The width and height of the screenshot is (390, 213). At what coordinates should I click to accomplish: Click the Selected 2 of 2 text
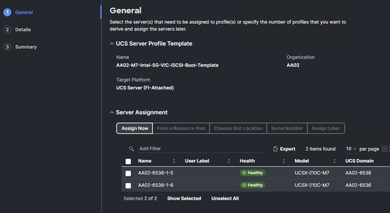(x=140, y=199)
